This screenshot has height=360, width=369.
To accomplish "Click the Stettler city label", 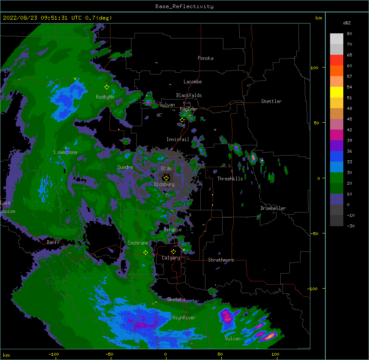I will point(271,101).
